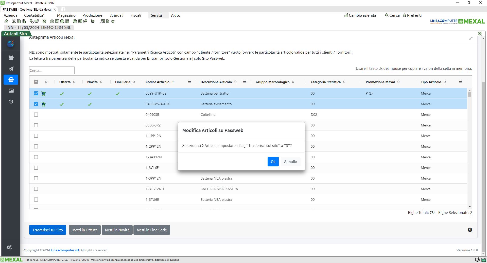The width and height of the screenshot is (487, 263).
Task: Open the Servizi menu
Action: (x=156, y=15)
